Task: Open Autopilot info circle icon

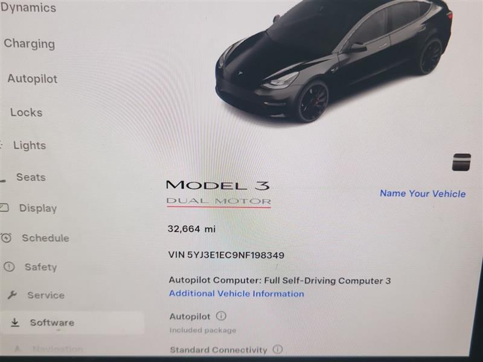Action: (221, 316)
